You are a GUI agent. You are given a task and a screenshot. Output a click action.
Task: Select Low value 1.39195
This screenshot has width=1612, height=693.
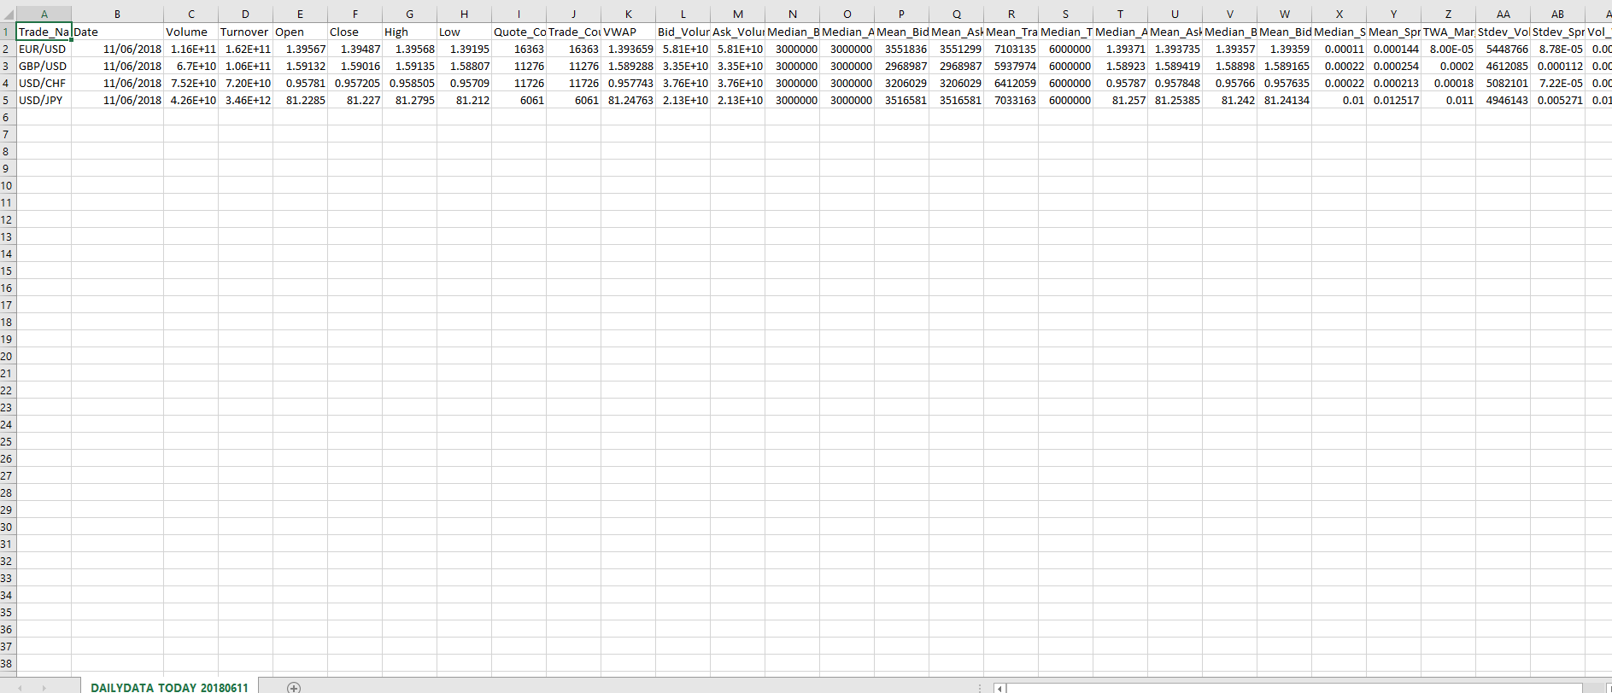click(464, 49)
